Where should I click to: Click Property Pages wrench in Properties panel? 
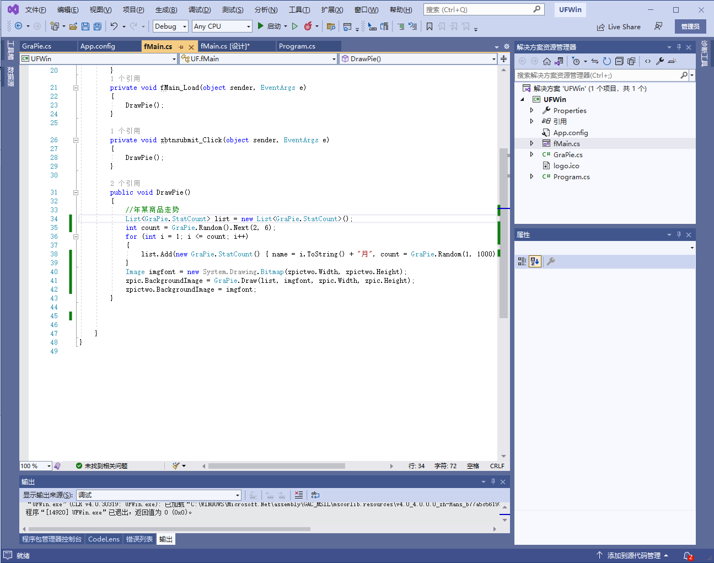[550, 261]
